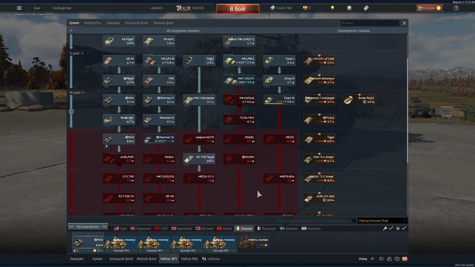Image resolution: width=475 pixels, height=267 pixels.
Task: Open the Реалистичные бои mode dropdown
Action: point(382,221)
